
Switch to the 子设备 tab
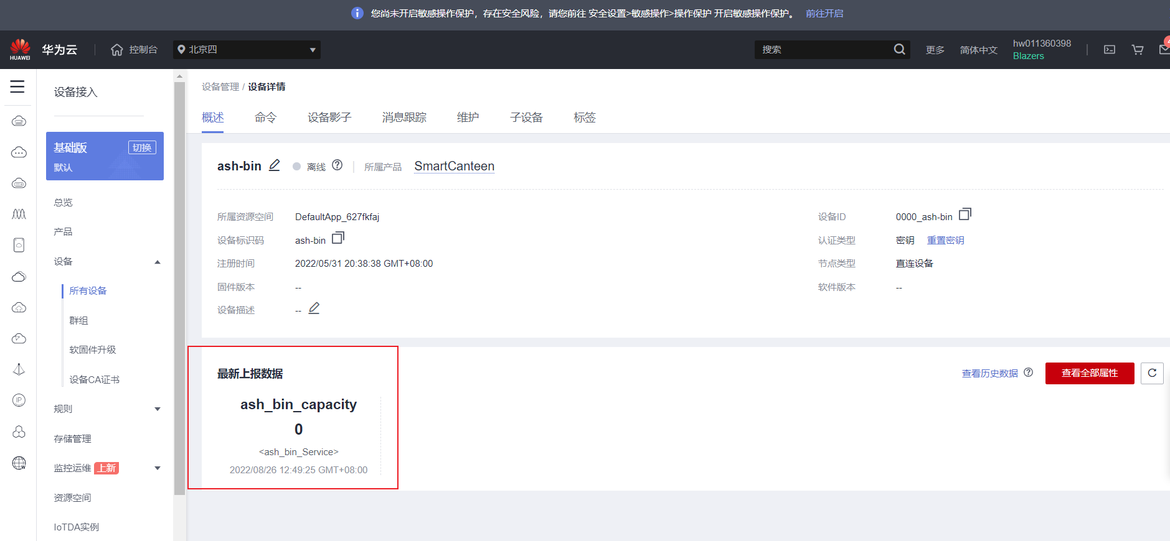point(526,118)
